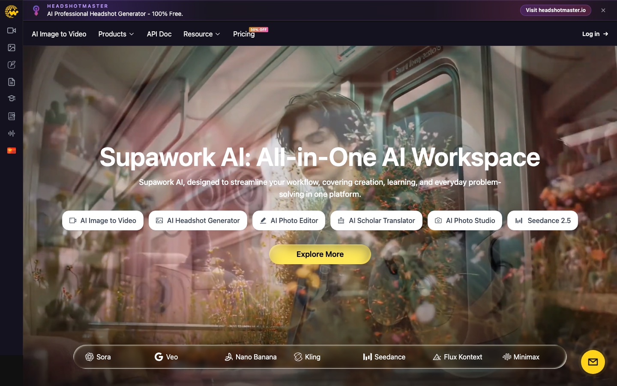Click the Google G logo beside Veo
The image size is (617, 386).
point(159,357)
